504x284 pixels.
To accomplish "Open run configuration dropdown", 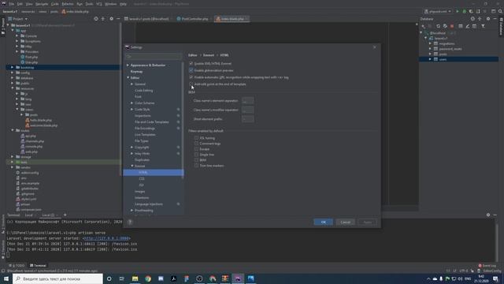I will coord(438,11).
